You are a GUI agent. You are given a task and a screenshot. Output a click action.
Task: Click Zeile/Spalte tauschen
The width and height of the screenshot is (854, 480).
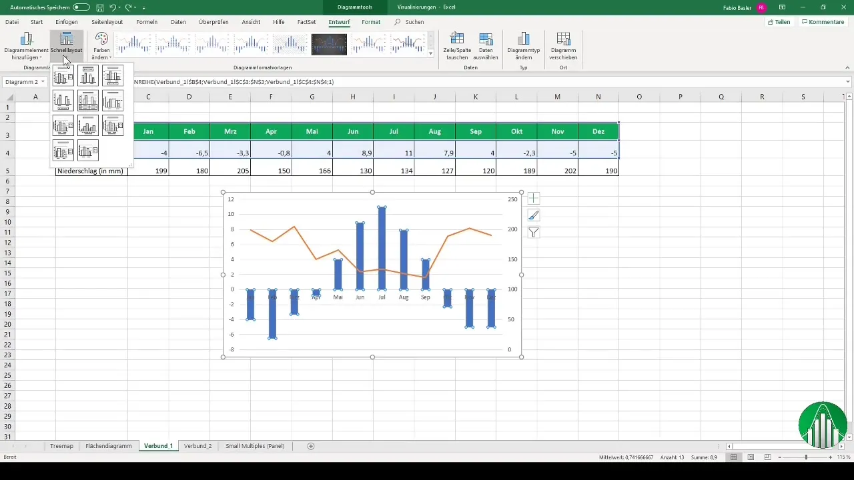click(457, 45)
